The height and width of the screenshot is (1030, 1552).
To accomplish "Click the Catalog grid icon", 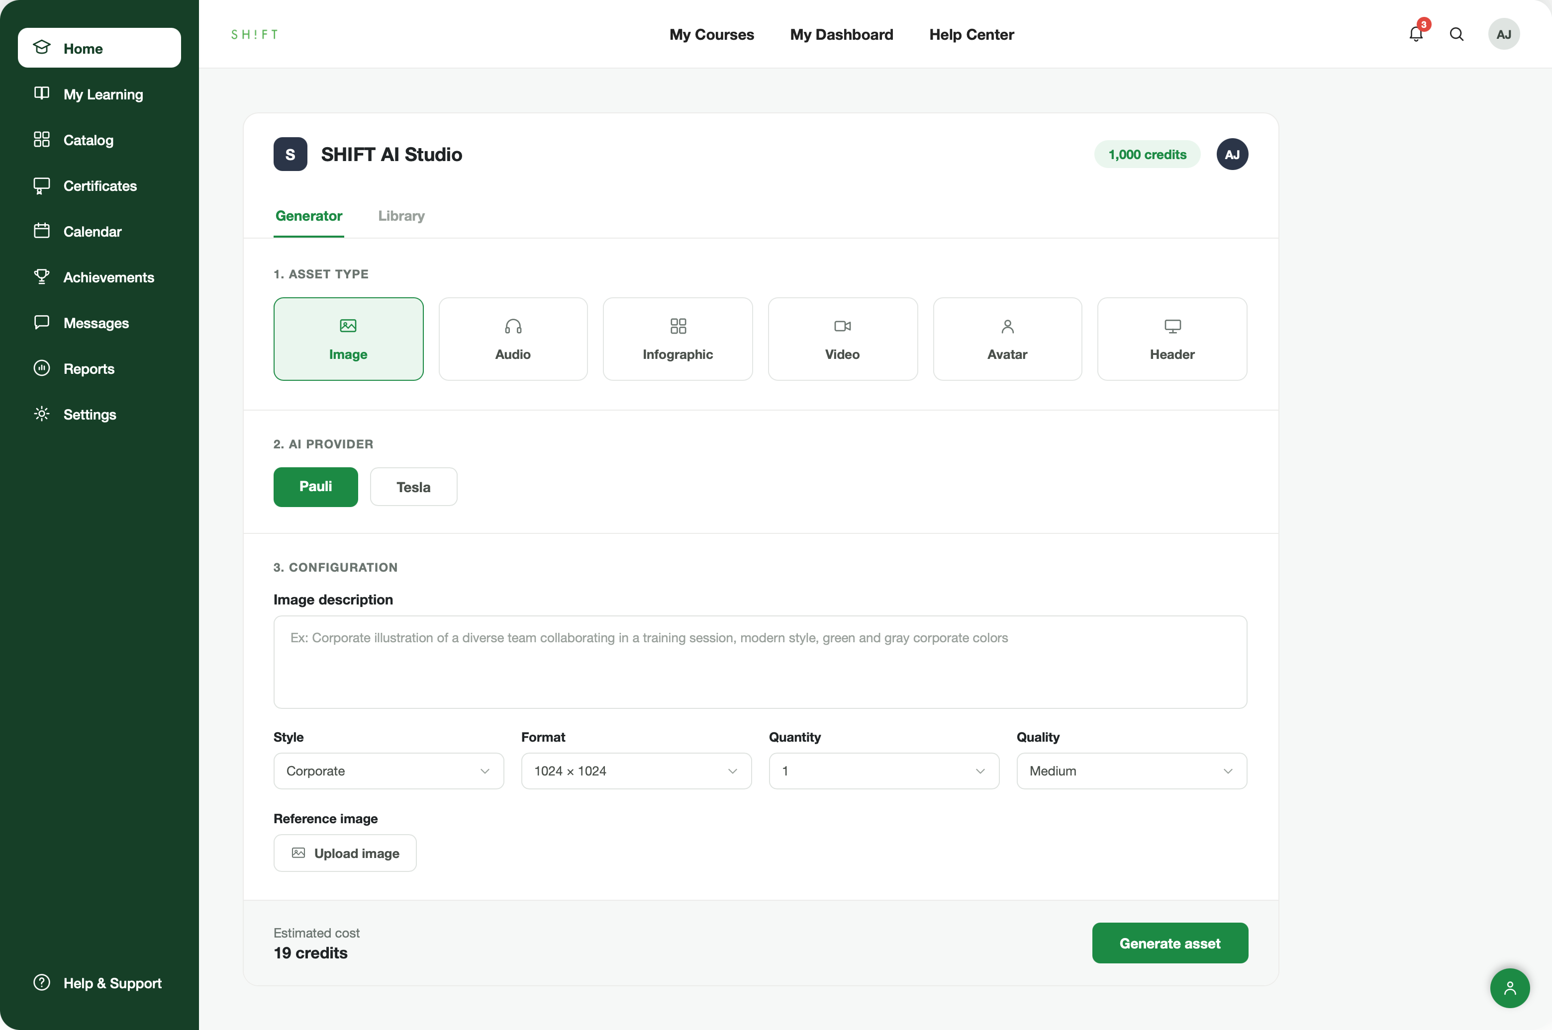I will (x=41, y=139).
